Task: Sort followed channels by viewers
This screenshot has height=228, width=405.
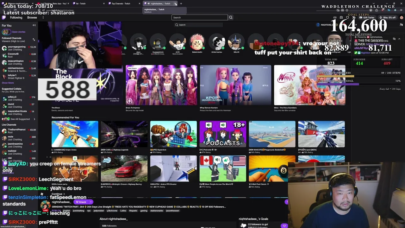Action: pyautogui.click(x=34, y=40)
